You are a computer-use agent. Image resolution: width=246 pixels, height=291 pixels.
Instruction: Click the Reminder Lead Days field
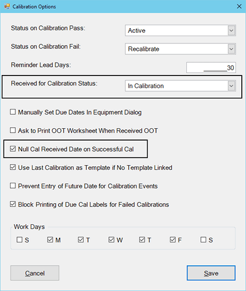[211, 67]
